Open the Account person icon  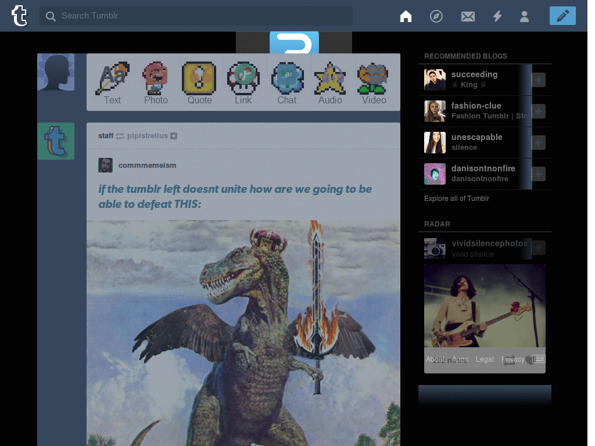[x=524, y=16]
